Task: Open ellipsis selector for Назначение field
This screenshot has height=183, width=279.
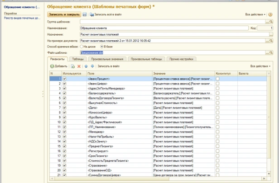Action: click(271, 34)
